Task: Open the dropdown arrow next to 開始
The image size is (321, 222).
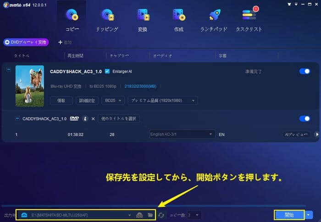Action: [309, 215]
